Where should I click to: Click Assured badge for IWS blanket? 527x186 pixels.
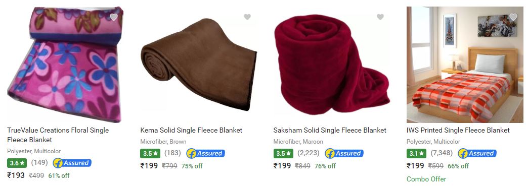pos(477,154)
